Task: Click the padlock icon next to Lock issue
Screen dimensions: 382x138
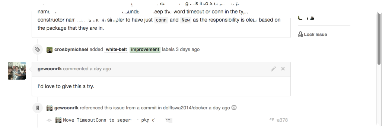Action: tap(300, 34)
